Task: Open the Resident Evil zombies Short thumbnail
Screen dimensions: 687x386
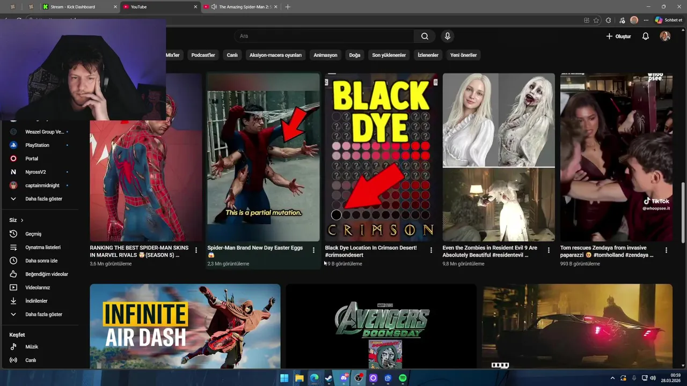Action: click(499, 157)
